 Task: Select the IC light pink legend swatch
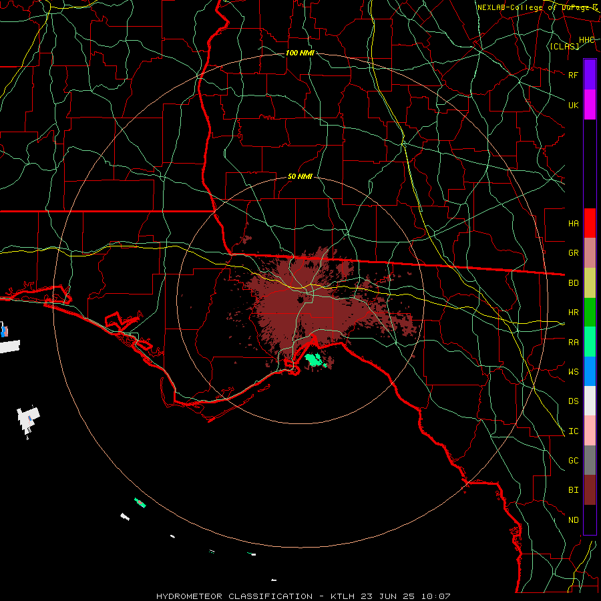point(590,431)
